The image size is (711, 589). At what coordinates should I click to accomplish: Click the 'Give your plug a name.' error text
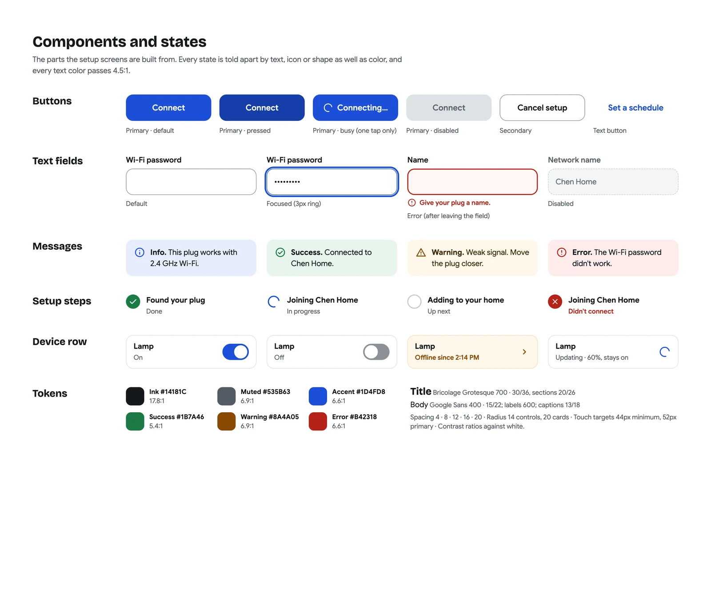pyautogui.click(x=455, y=203)
